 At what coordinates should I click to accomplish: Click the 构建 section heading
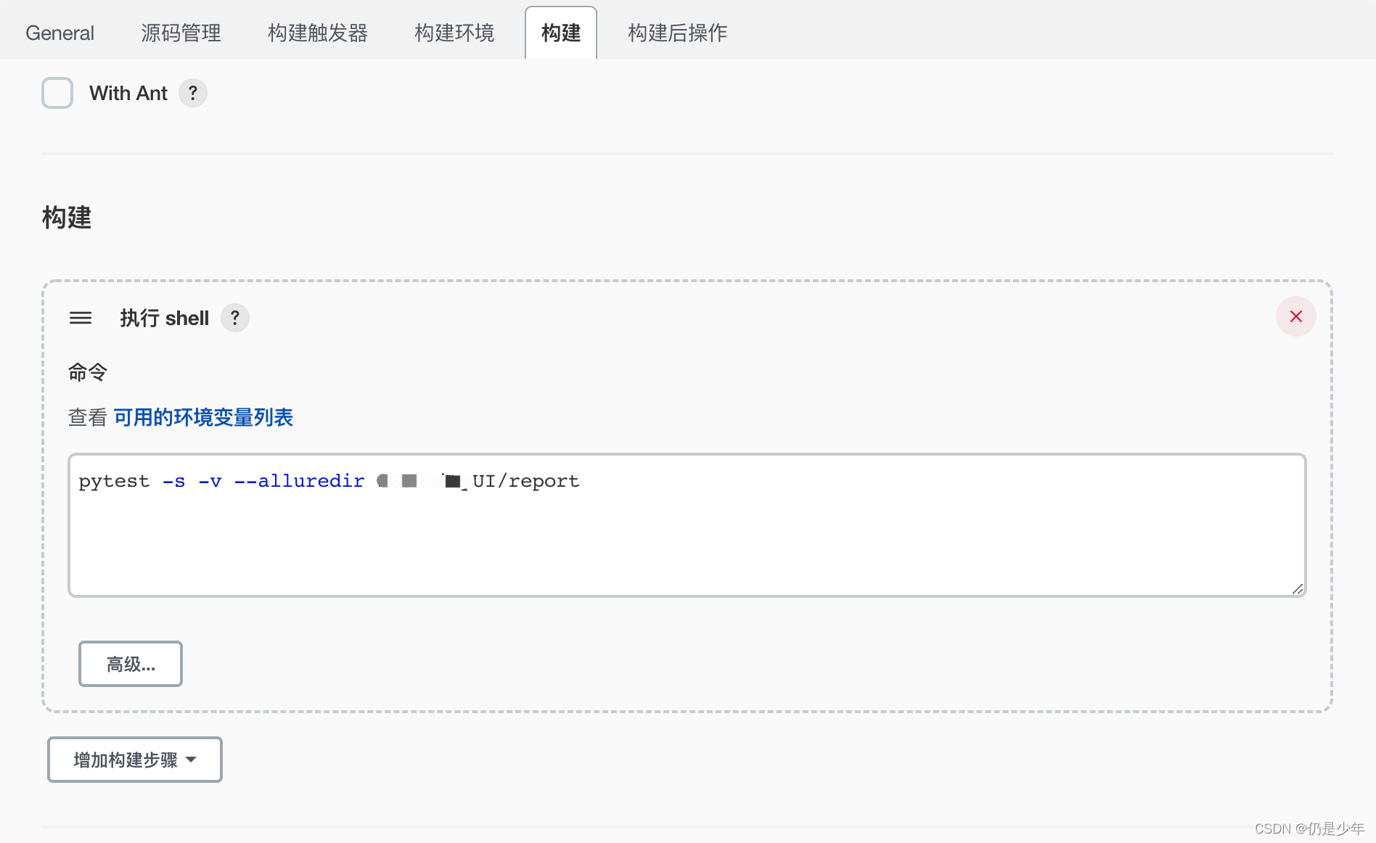67,218
